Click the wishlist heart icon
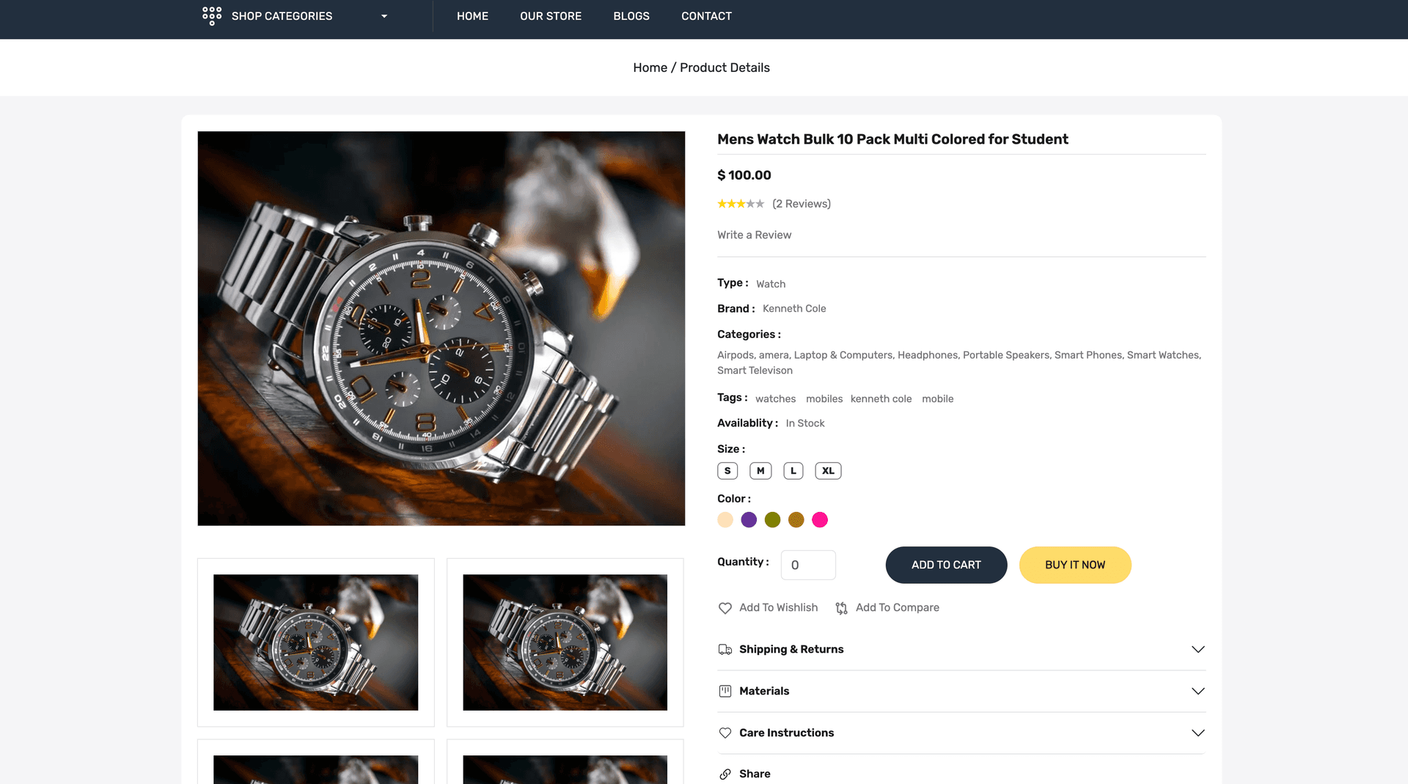This screenshot has height=784, width=1408. pyautogui.click(x=725, y=608)
